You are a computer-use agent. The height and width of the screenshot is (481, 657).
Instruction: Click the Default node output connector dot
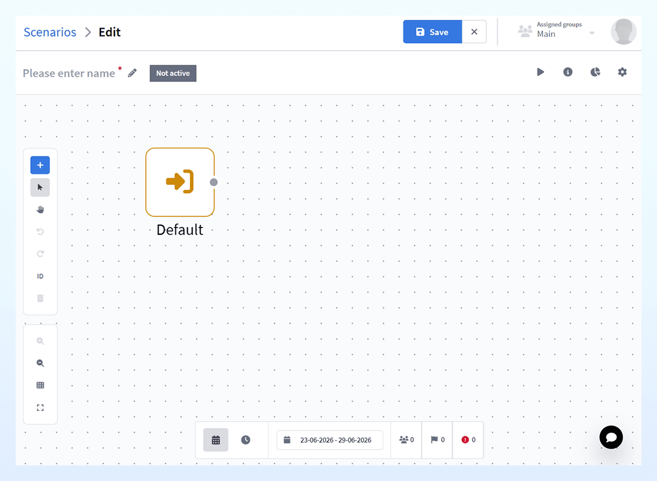tap(213, 182)
